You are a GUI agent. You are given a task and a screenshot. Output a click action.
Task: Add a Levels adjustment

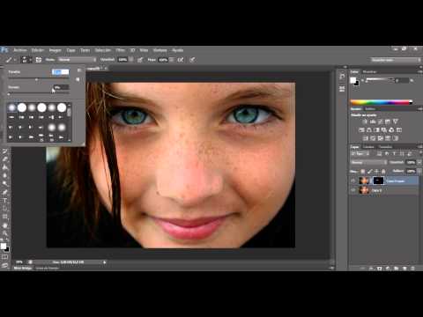(x=373, y=122)
